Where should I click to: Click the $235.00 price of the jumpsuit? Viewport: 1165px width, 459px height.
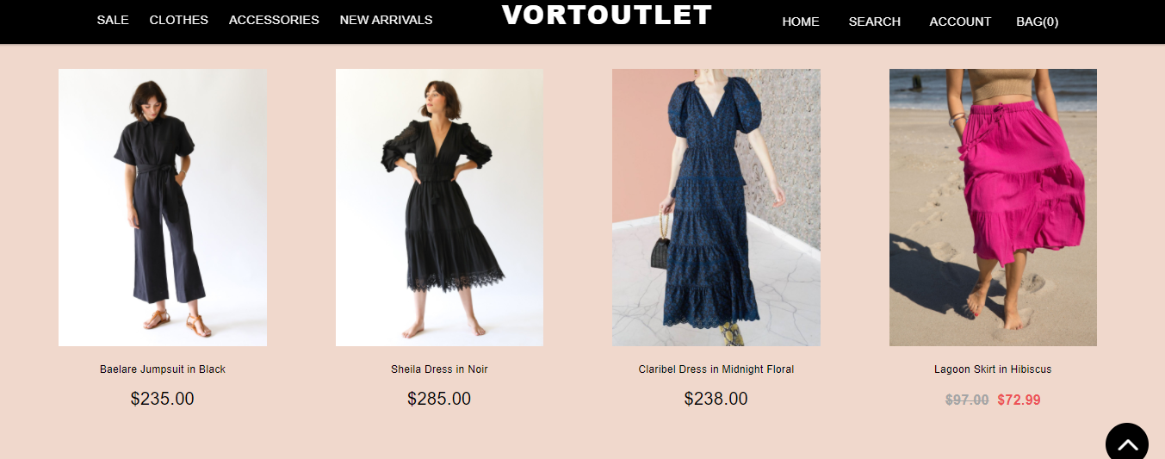[x=163, y=399]
